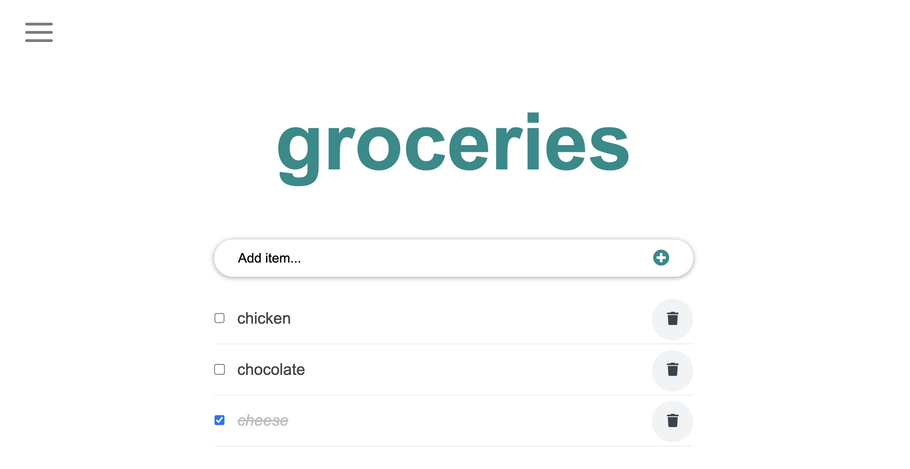Delete the chocolate item using its trash icon

pos(672,371)
